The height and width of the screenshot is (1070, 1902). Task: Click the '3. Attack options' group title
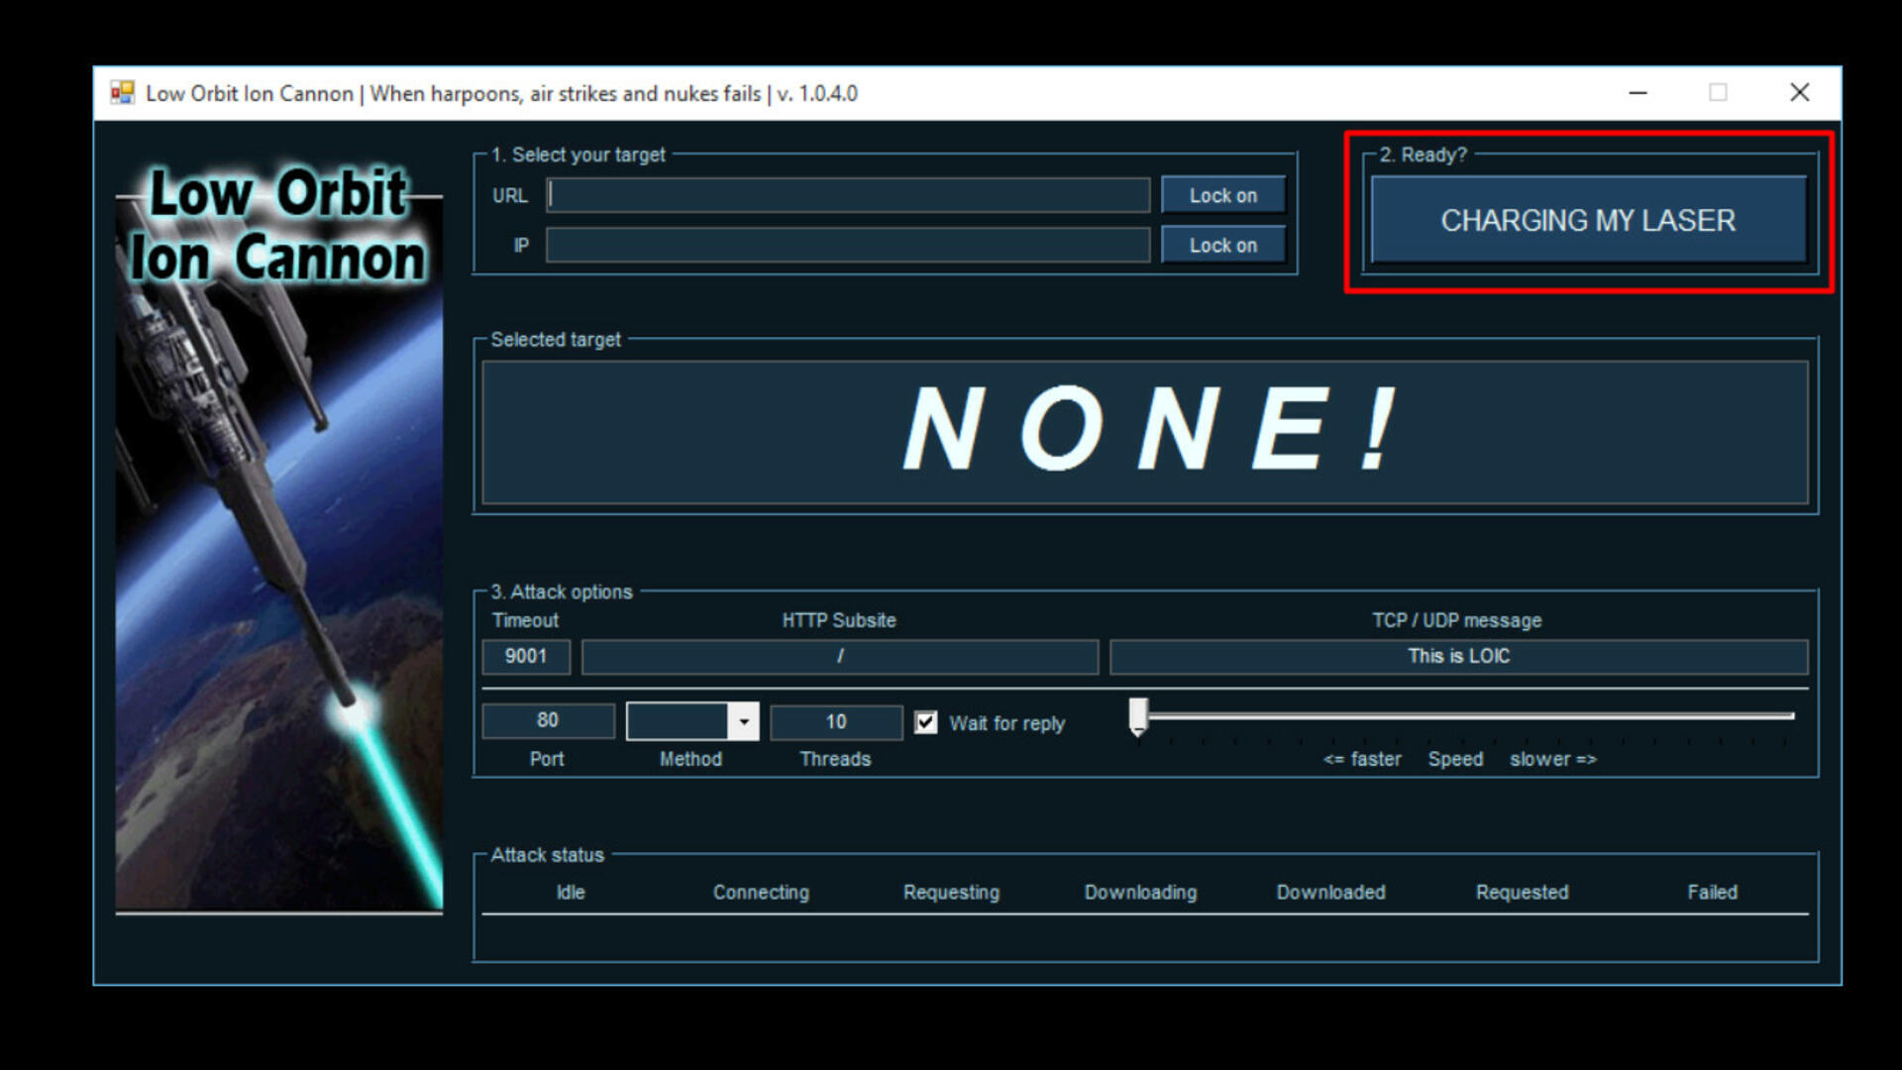coord(562,591)
